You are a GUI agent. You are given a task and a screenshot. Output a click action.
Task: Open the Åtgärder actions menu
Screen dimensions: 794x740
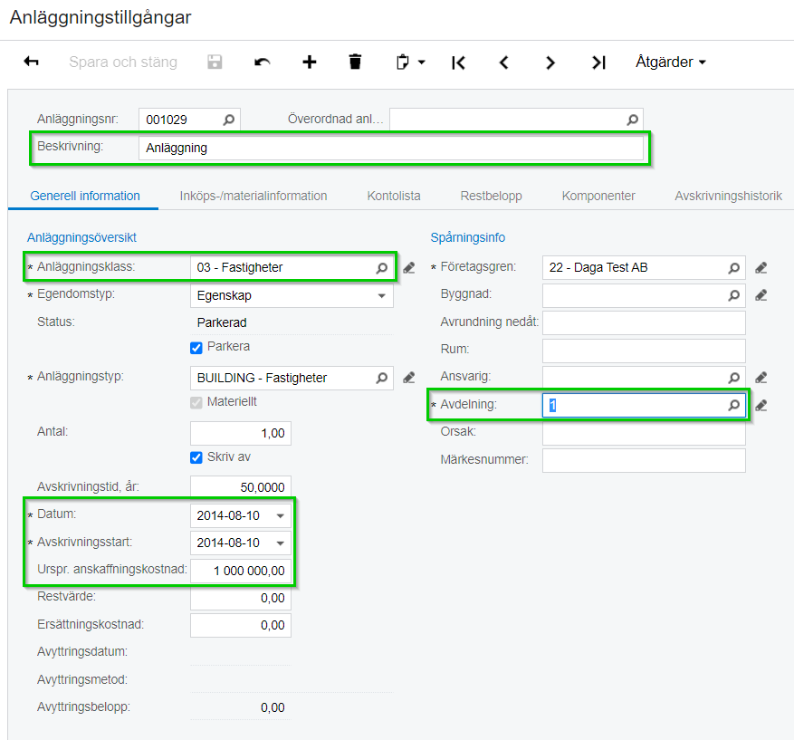point(671,62)
